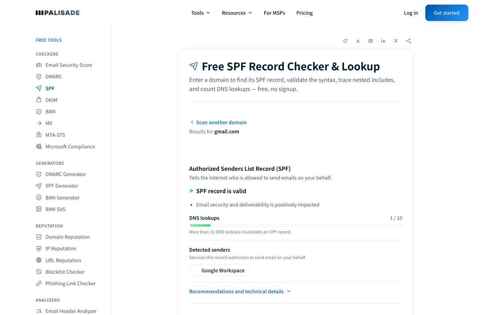Open the BIMI checker link

coord(50,112)
